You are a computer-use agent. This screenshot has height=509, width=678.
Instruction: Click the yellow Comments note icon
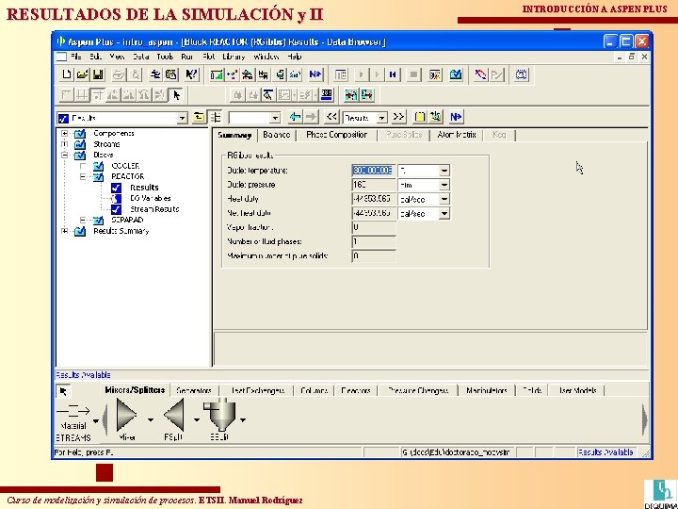[420, 117]
